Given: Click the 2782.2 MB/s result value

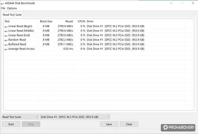Looking at the screenshot, I should [65, 40].
